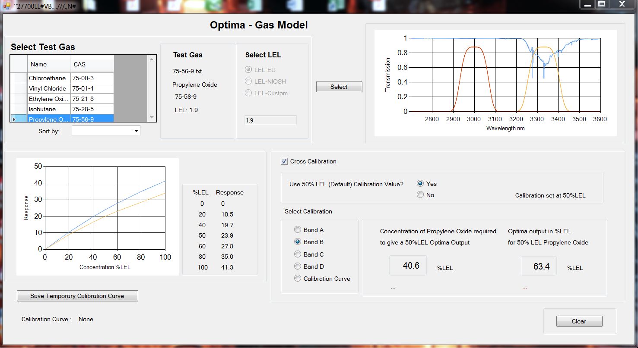Click the response vs concentration chart
Screen dimensions: 638x348
coord(98,216)
